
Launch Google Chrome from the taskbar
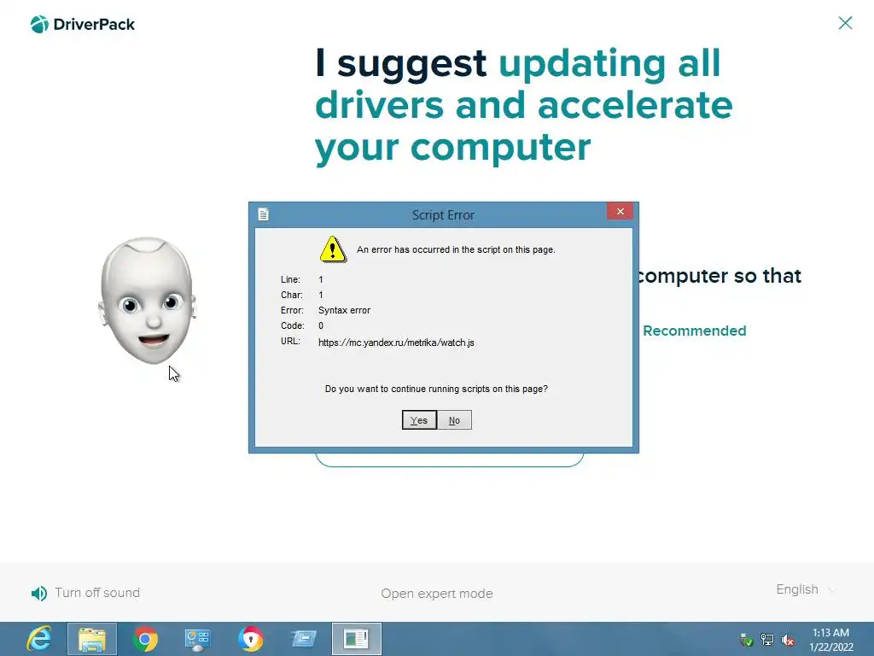(145, 639)
